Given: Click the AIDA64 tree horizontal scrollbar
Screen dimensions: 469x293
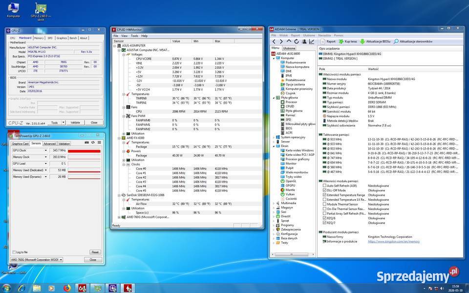Looking at the screenshot, I should pos(293,255).
